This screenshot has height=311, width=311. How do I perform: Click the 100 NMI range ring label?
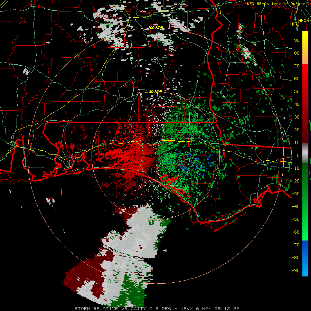pos(156,28)
